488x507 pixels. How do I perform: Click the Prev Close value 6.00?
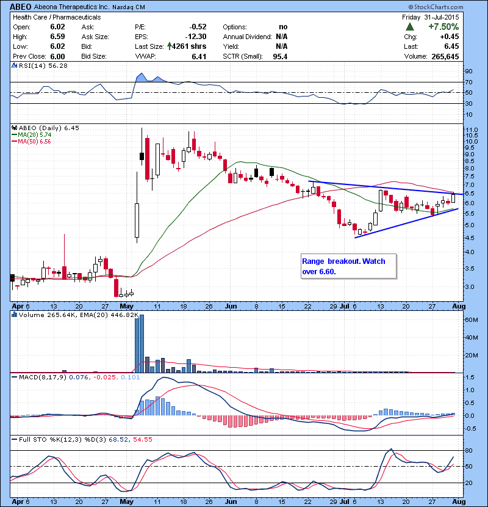tap(57, 57)
